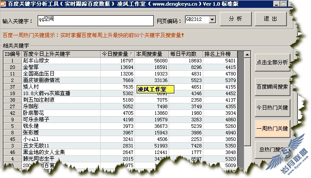Screen dimensions: 311x178
Task: Click weekly search value 33136
Action: click(x=161, y=80)
